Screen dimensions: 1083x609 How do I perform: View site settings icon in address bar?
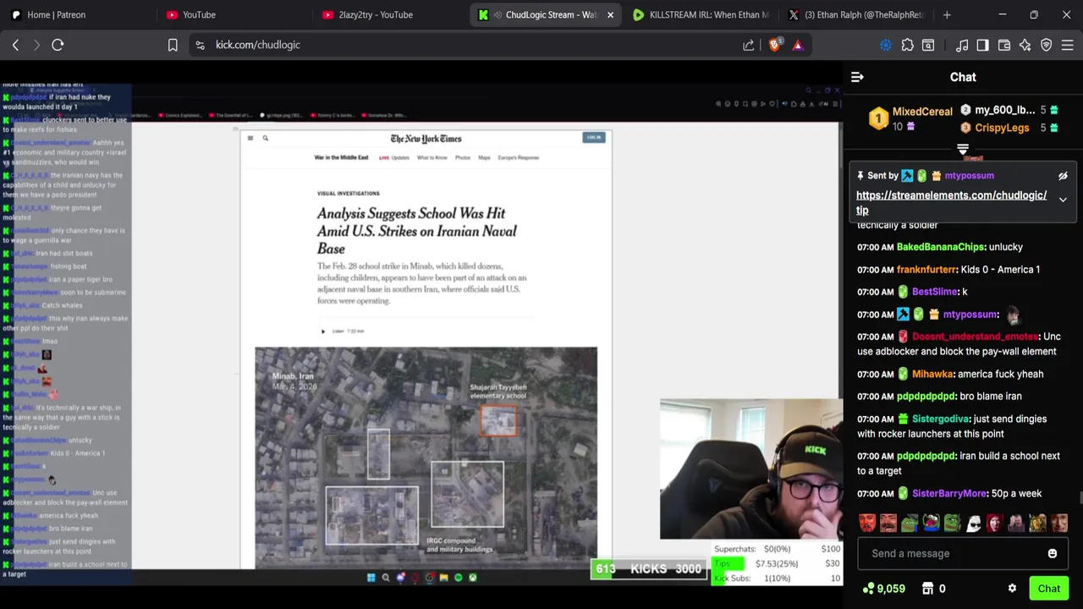click(x=200, y=45)
